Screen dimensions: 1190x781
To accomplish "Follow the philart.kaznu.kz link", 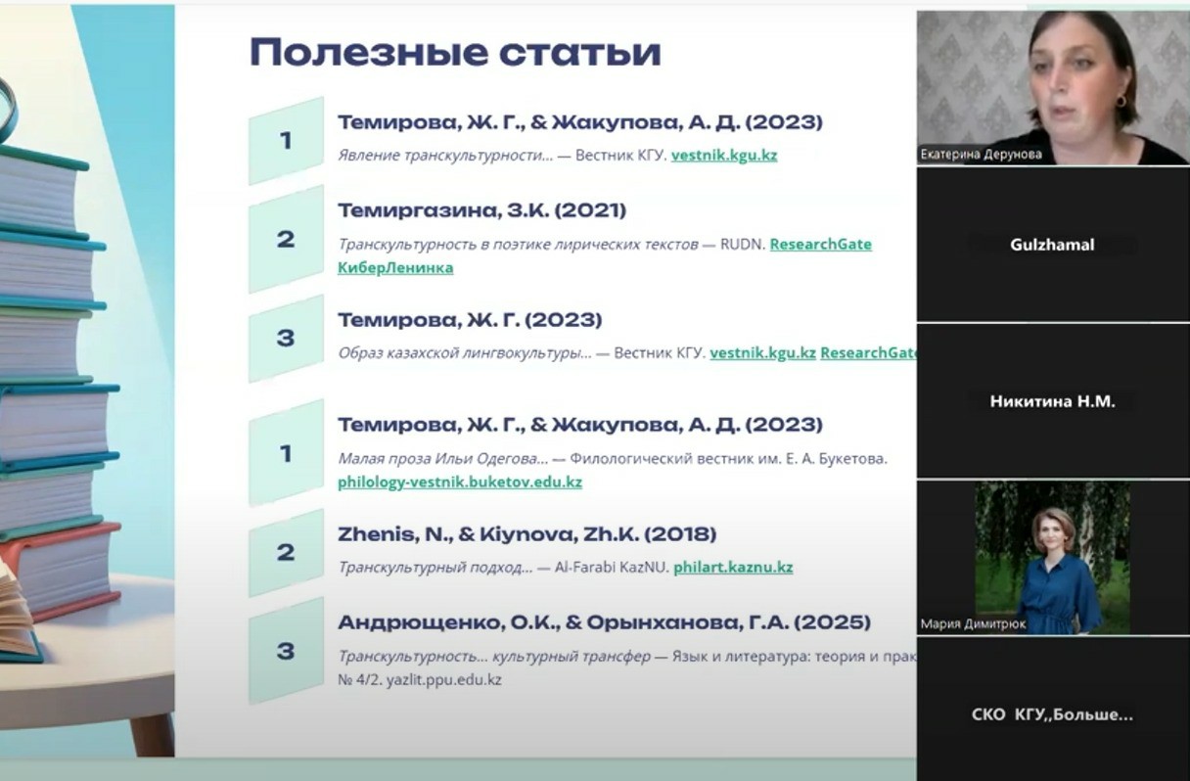I will (732, 567).
